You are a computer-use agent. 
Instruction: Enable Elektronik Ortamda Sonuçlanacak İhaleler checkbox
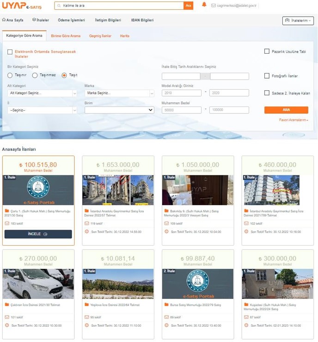click(x=10, y=52)
